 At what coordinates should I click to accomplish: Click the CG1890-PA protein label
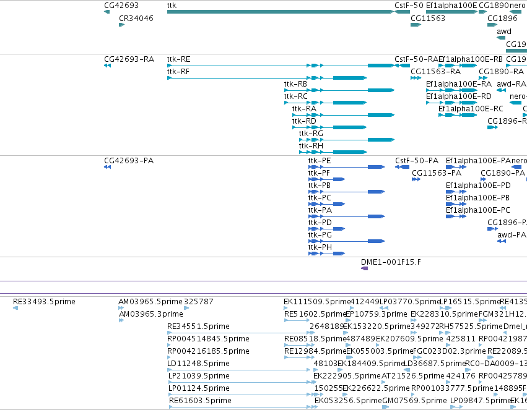(503, 173)
